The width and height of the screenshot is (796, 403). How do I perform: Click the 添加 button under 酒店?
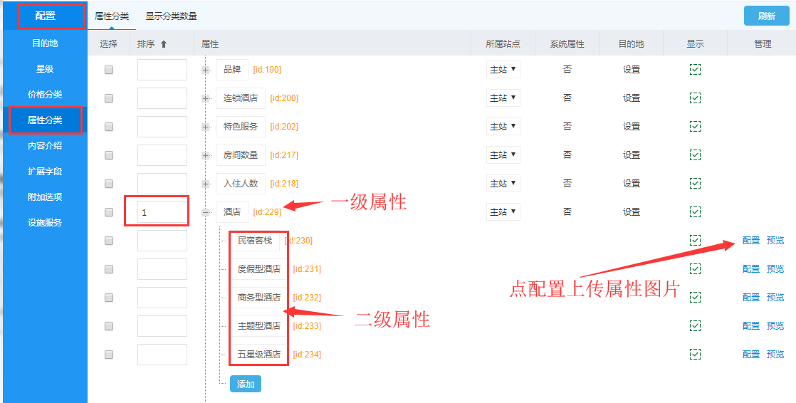(x=245, y=384)
